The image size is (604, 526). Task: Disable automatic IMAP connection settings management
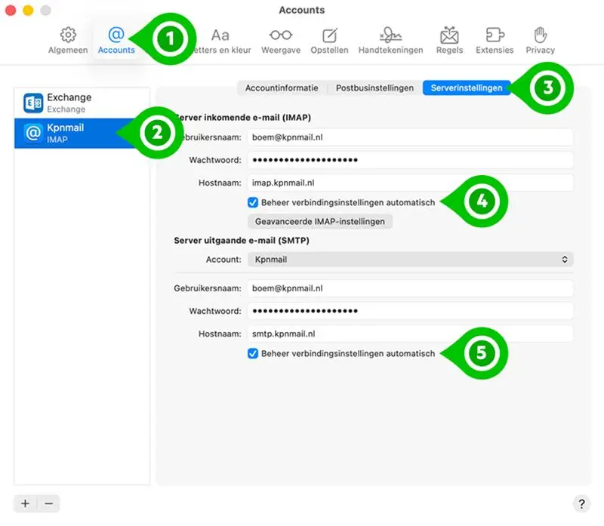tap(254, 202)
